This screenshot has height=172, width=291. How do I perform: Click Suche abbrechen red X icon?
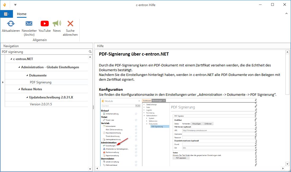coord(70,24)
